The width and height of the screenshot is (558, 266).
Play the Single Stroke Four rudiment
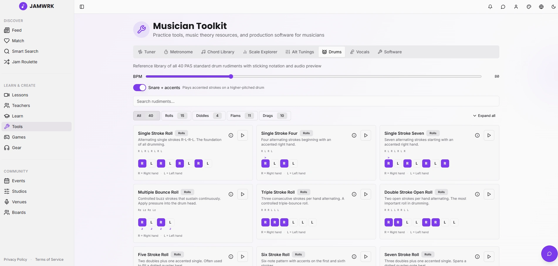[x=366, y=135]
